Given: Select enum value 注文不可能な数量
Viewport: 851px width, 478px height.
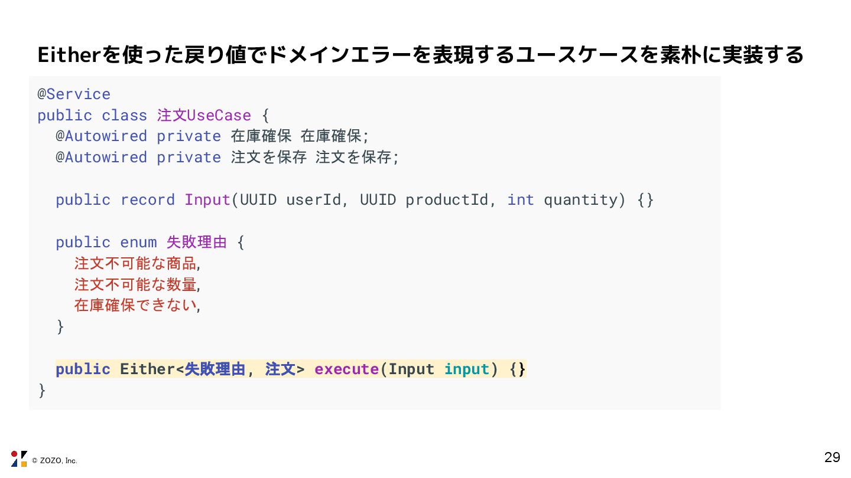Looking at the screenshot, I should (135, 284).
